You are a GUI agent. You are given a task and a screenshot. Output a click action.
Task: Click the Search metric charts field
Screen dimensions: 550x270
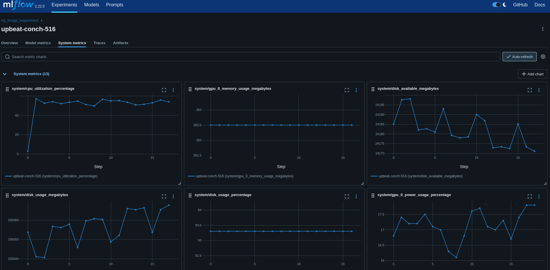click(116, 57)
